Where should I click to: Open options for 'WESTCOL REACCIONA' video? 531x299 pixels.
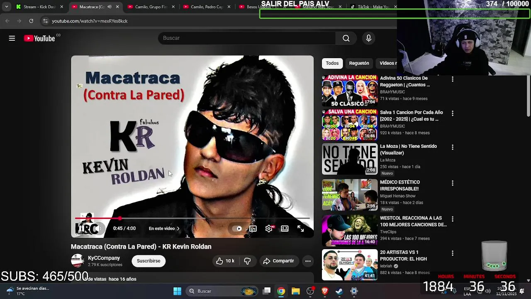coord(453,219)
